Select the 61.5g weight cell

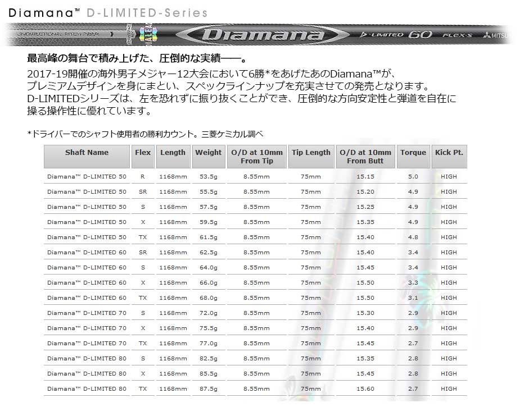pos(208,237)
